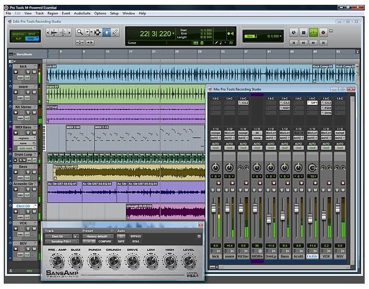Open the File menu
This screenshot has height=289, width=369.
click(x=8, y=13)
